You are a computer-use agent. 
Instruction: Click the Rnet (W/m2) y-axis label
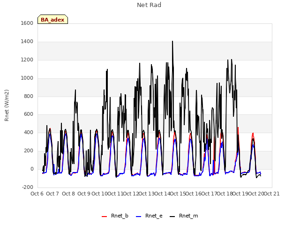coord(7,105)
